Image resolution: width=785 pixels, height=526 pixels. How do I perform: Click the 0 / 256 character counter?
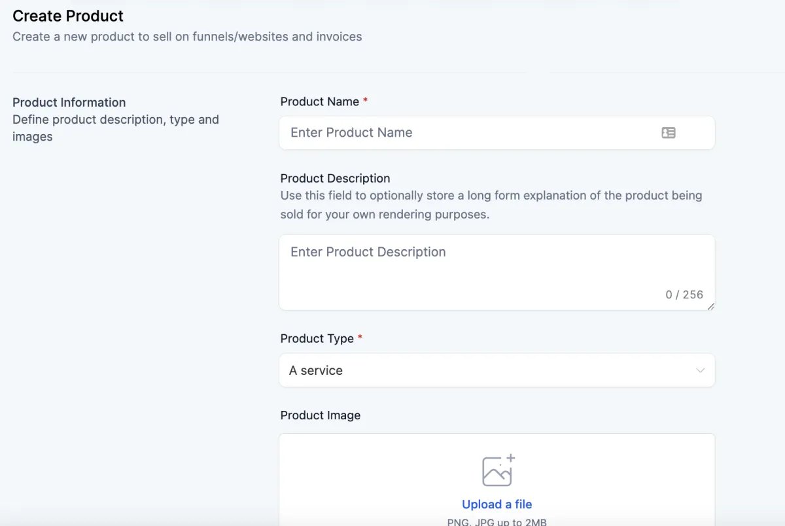point(684,294)
